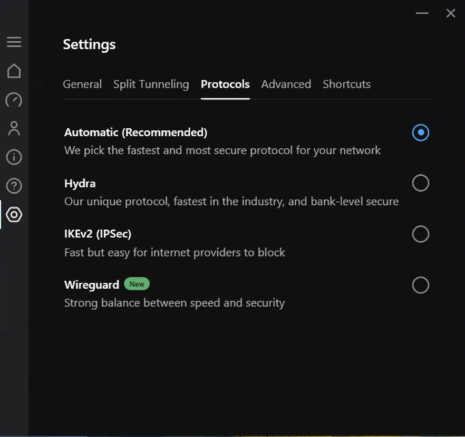Click the green New badge beside Wireguard
Image resolution: width=465 pixels, height=437 pixels.
137,284
